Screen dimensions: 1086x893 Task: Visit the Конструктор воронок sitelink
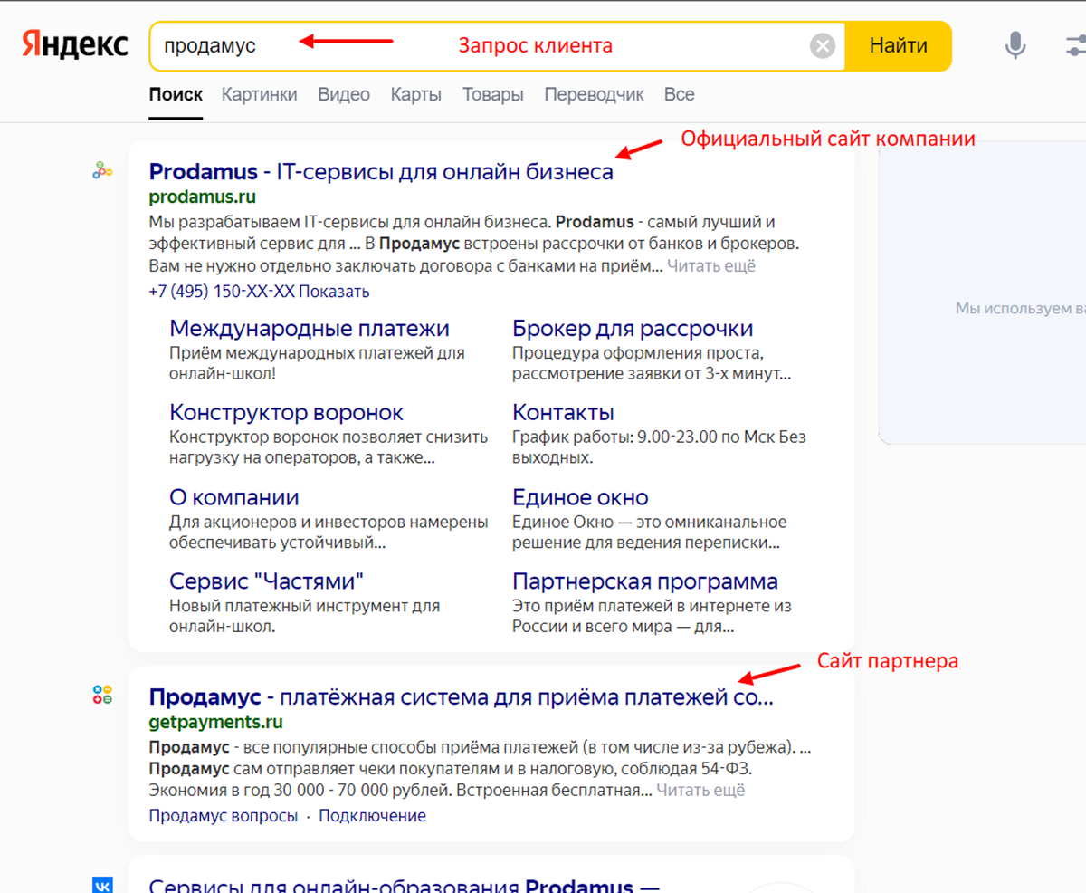tap(287, 412)
